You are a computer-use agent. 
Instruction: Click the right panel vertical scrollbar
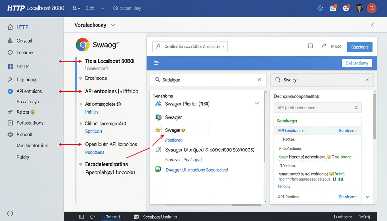click(374, 115)
